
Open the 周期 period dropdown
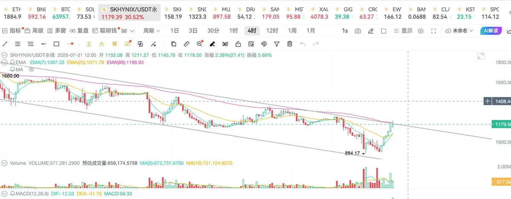[151, 31]
